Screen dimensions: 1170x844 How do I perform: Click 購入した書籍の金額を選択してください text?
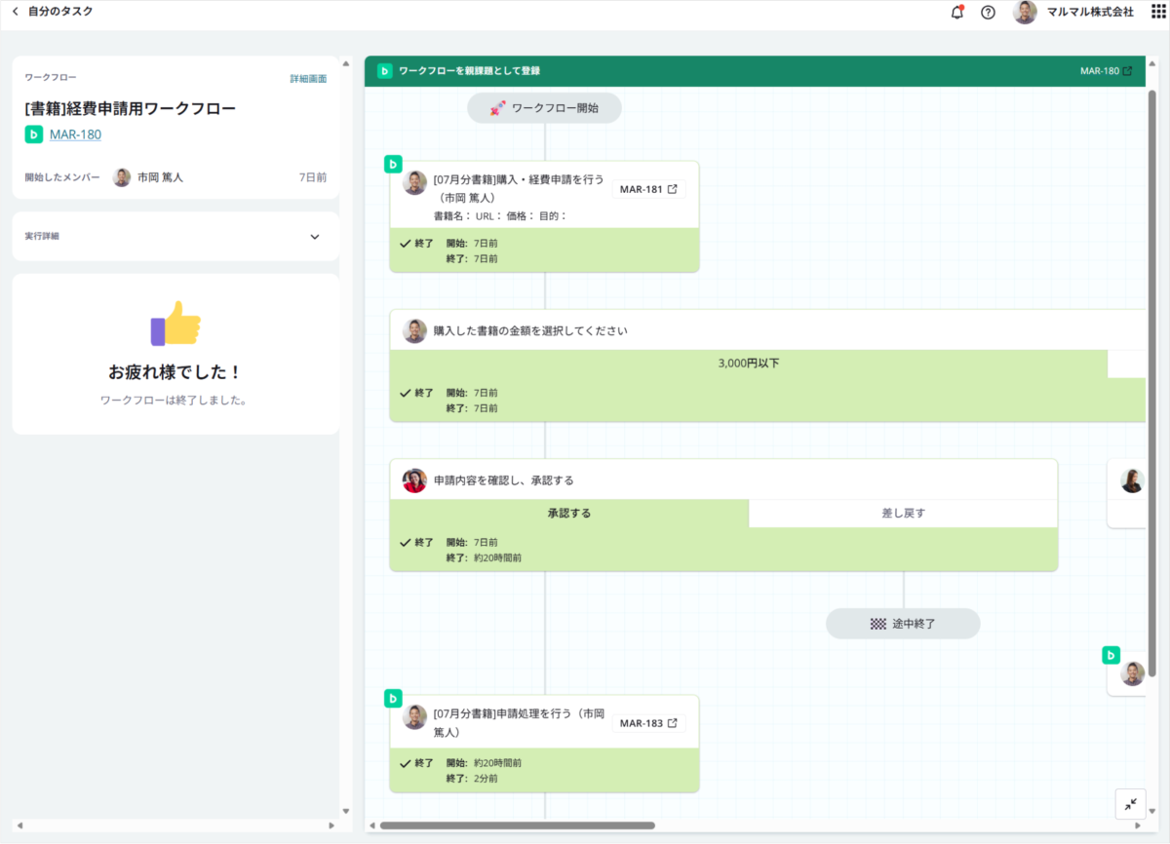pos(530,331)
